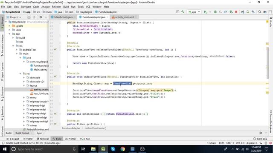
Task: Click the override gutter icon beside onCreateViewHolder
Action: 55,49
